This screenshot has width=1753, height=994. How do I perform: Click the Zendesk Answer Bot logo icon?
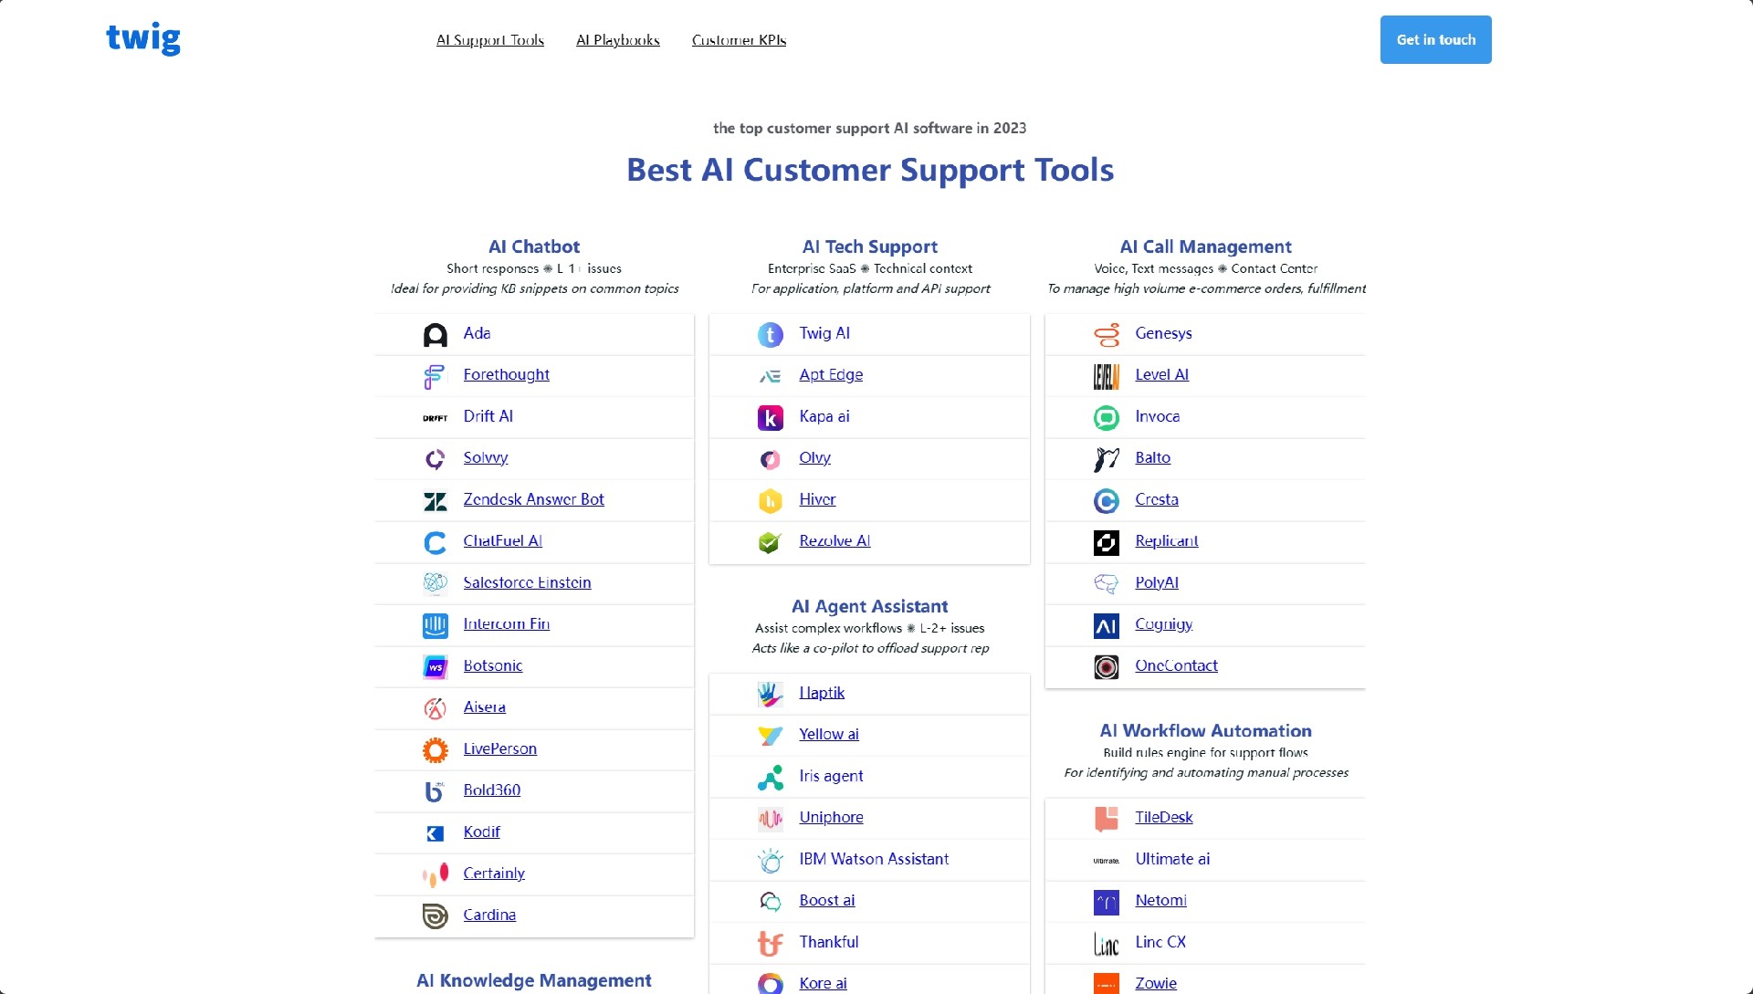pyautogui.click(x=436, y=501)
